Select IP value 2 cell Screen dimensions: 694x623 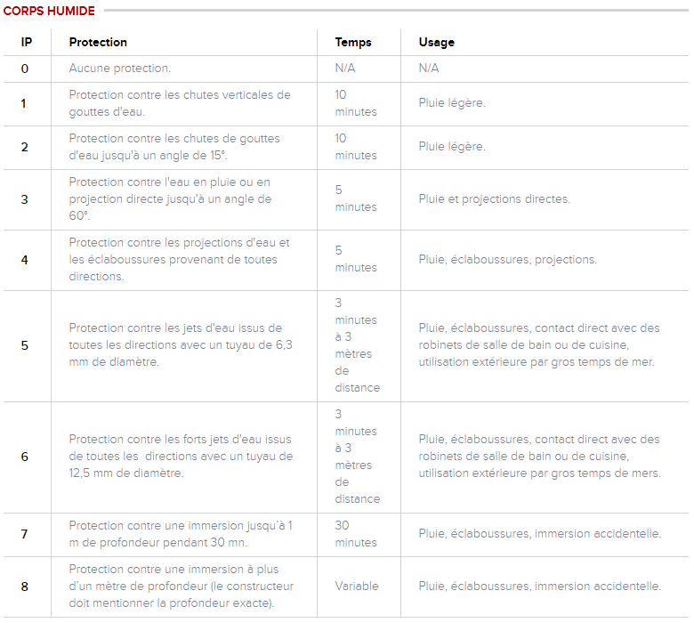tap(24, 147)
